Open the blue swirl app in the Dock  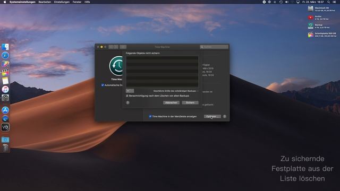5,118
